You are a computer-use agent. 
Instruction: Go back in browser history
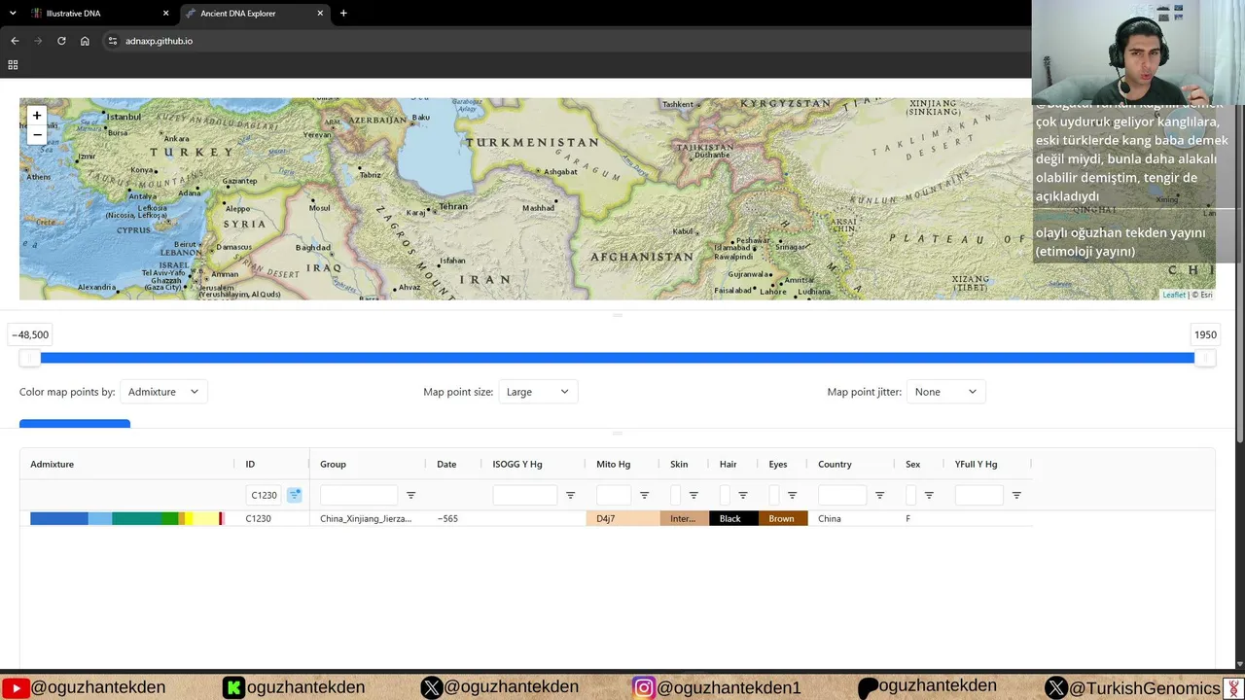[15, 41]
